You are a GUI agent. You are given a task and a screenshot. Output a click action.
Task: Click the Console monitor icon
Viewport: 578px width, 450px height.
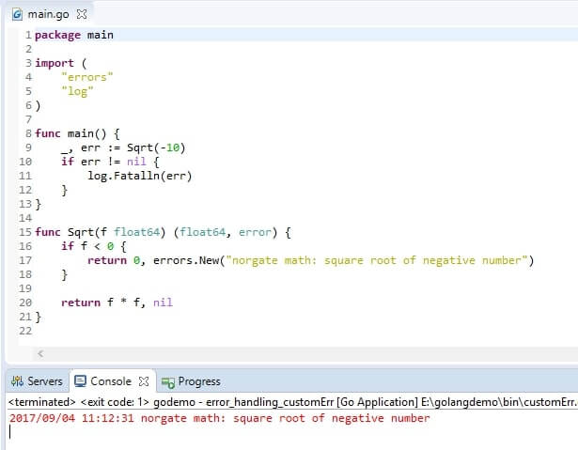point(81,381)
